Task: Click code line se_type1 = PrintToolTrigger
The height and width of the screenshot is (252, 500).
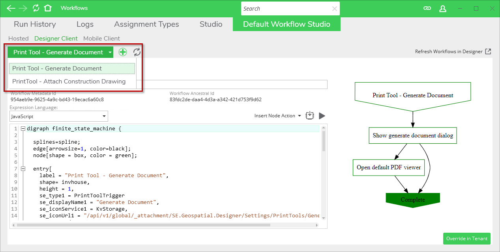Action: tap(82, 195)
